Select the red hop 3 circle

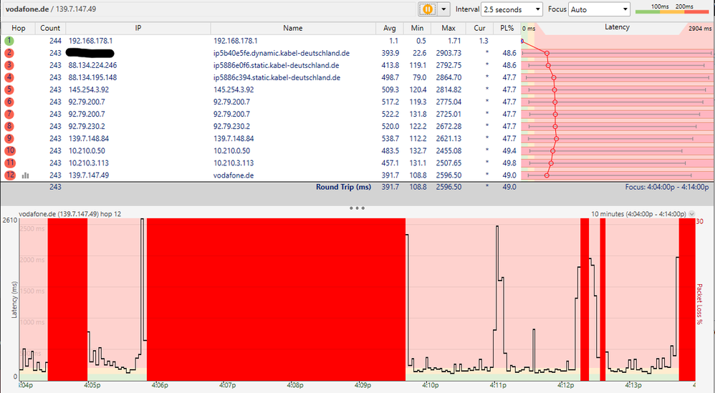[x=9, y=65]
